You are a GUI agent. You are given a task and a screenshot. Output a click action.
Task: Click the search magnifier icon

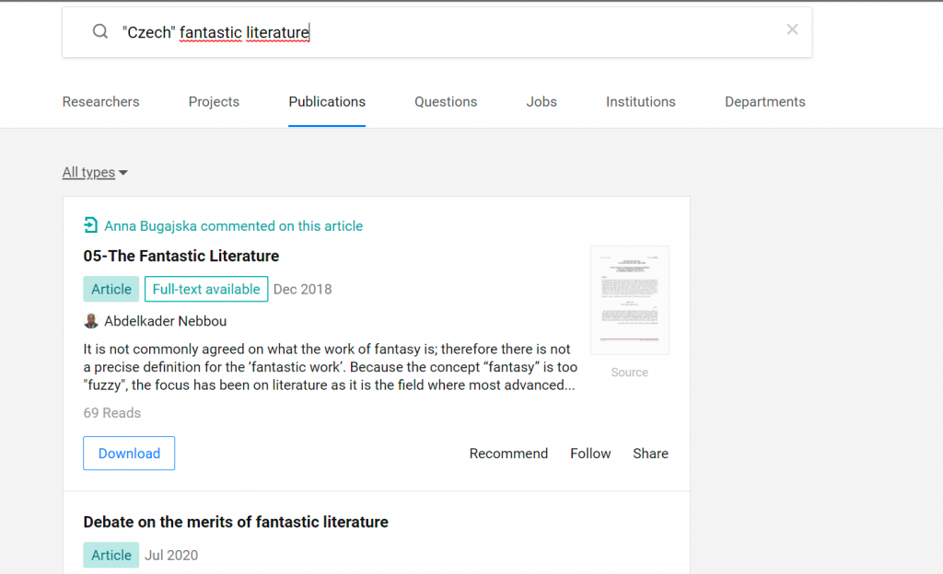click(100, 32)
